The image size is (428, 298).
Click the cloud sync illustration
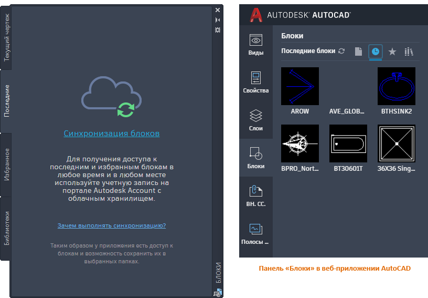(x=111, y=97)
